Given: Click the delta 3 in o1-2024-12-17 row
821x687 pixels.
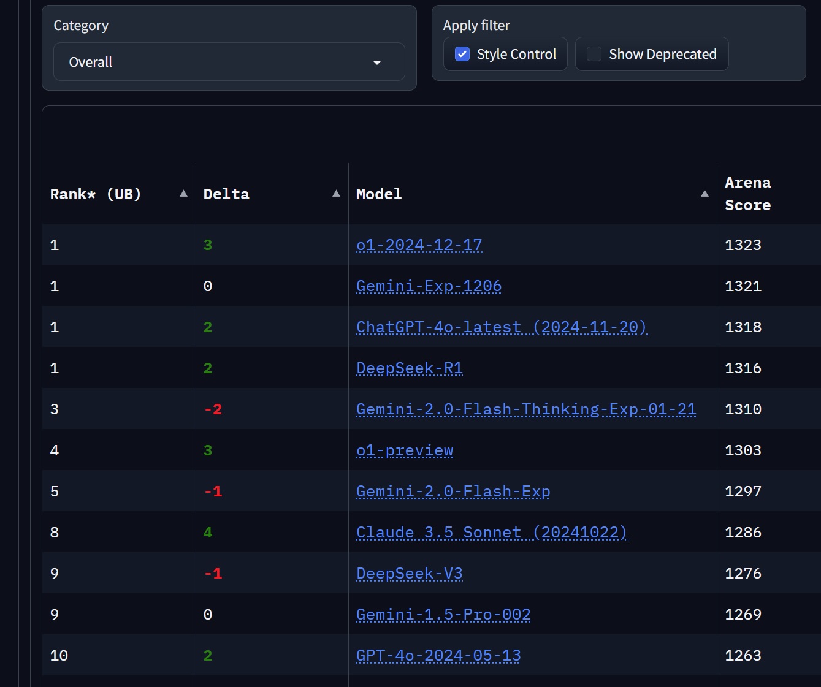Looking at the screenshot, I should pos(208,245).
